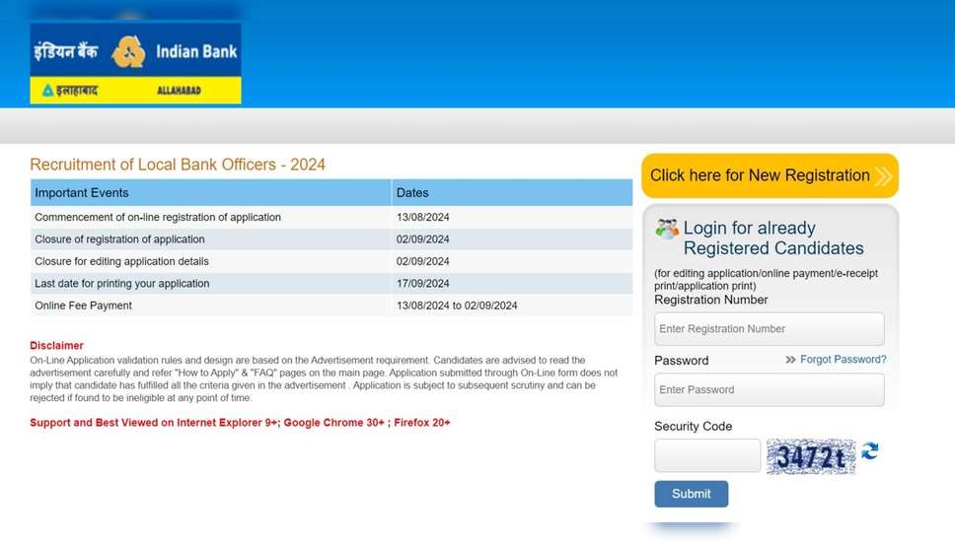Select the Online Fee Payment row
955x542 pixels.
[x=84, y=305]
